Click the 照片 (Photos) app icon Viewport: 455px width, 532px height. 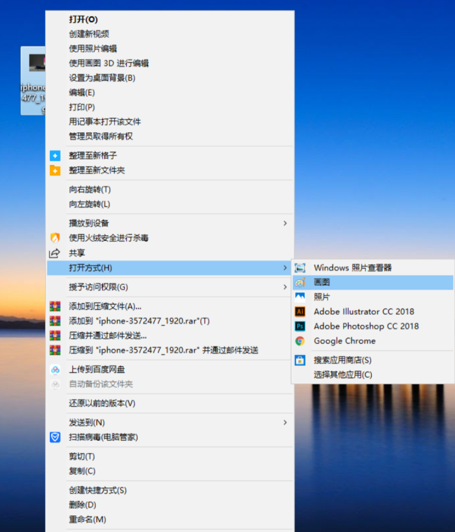coord(300,297)
